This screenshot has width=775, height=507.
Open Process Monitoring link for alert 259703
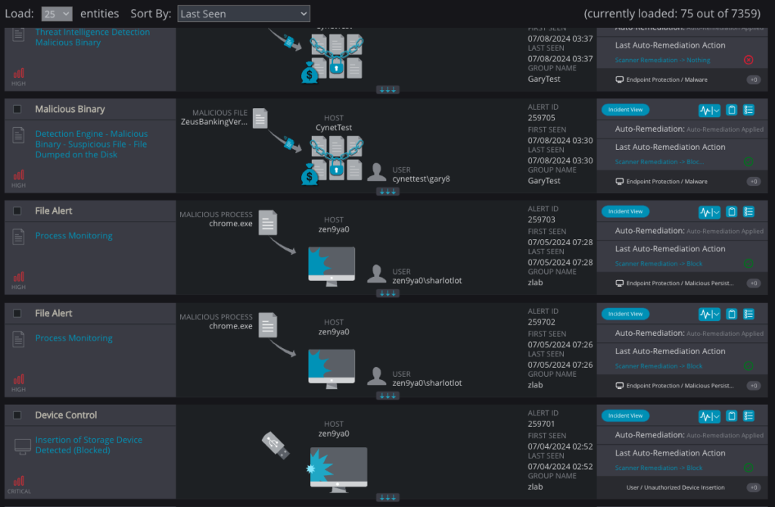pyautogui.click(x=73, y=235)
